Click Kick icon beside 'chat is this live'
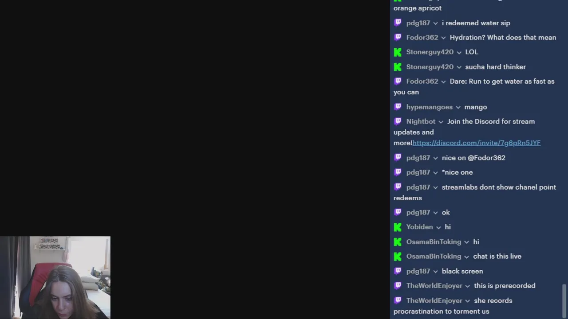The height and width of the screenshot is (319, 568). pos(398,257)
